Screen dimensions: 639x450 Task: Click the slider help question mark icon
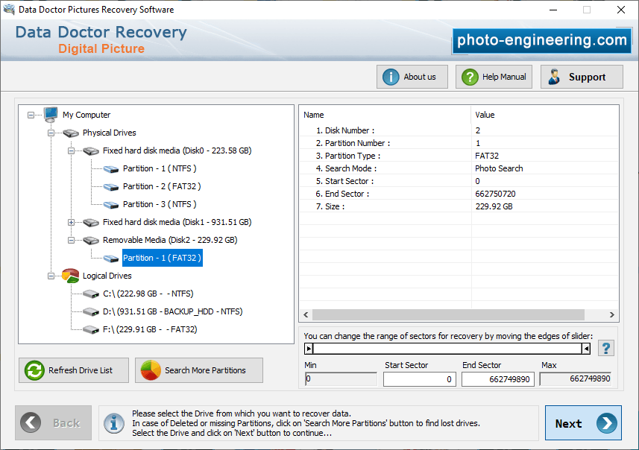[606, 348]
